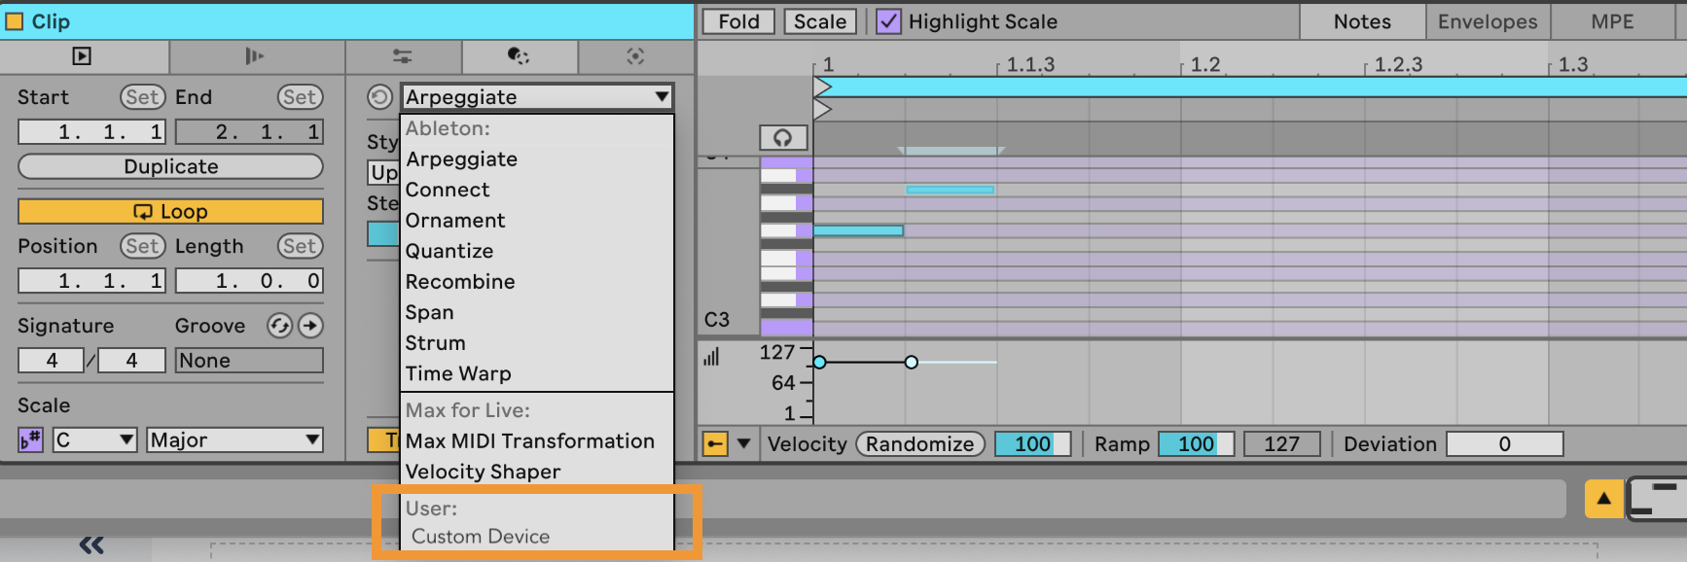Click the loop Position 1.1.1 field
1687x562 pixels.
click(92, 281)
